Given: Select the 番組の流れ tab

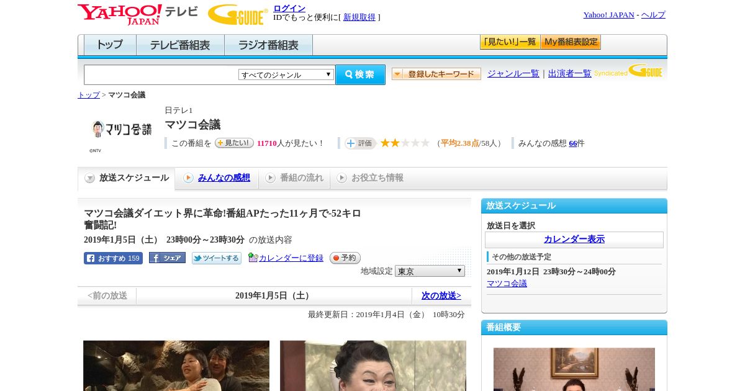Looking at the screenshot, I should pos(294,178).
